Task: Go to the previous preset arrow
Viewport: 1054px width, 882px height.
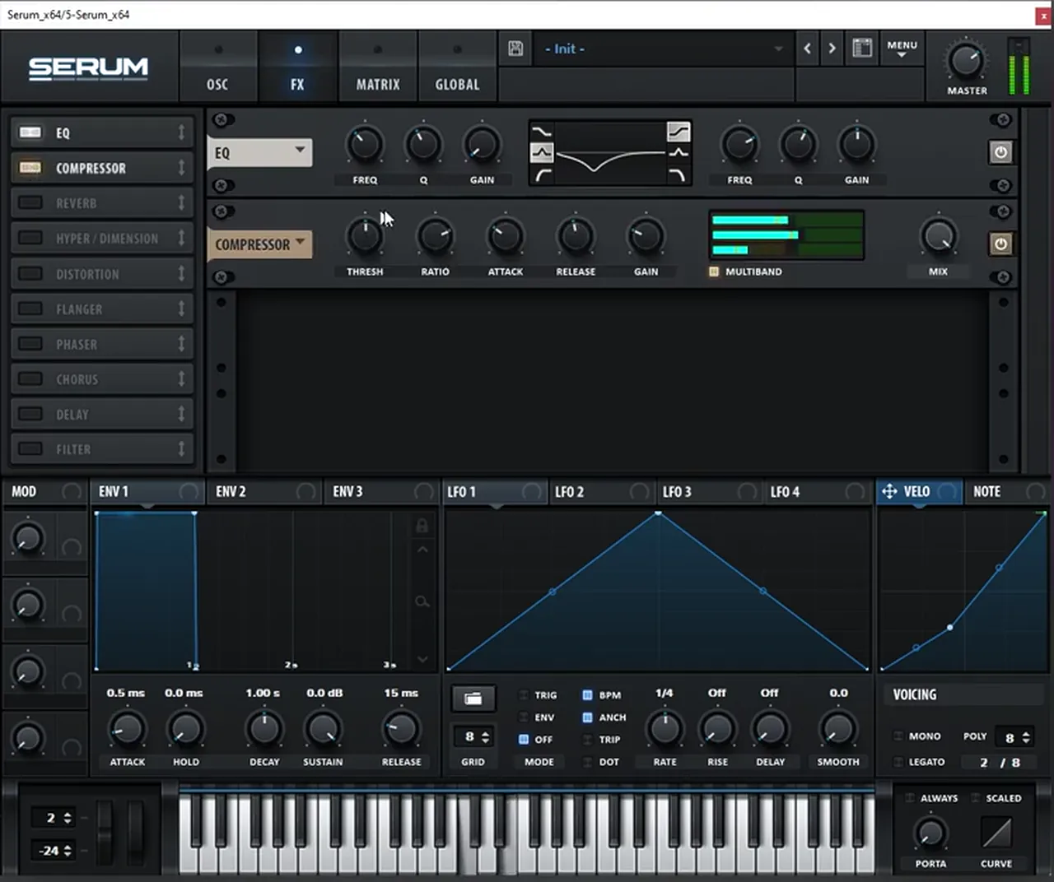Action: [807, 49]
